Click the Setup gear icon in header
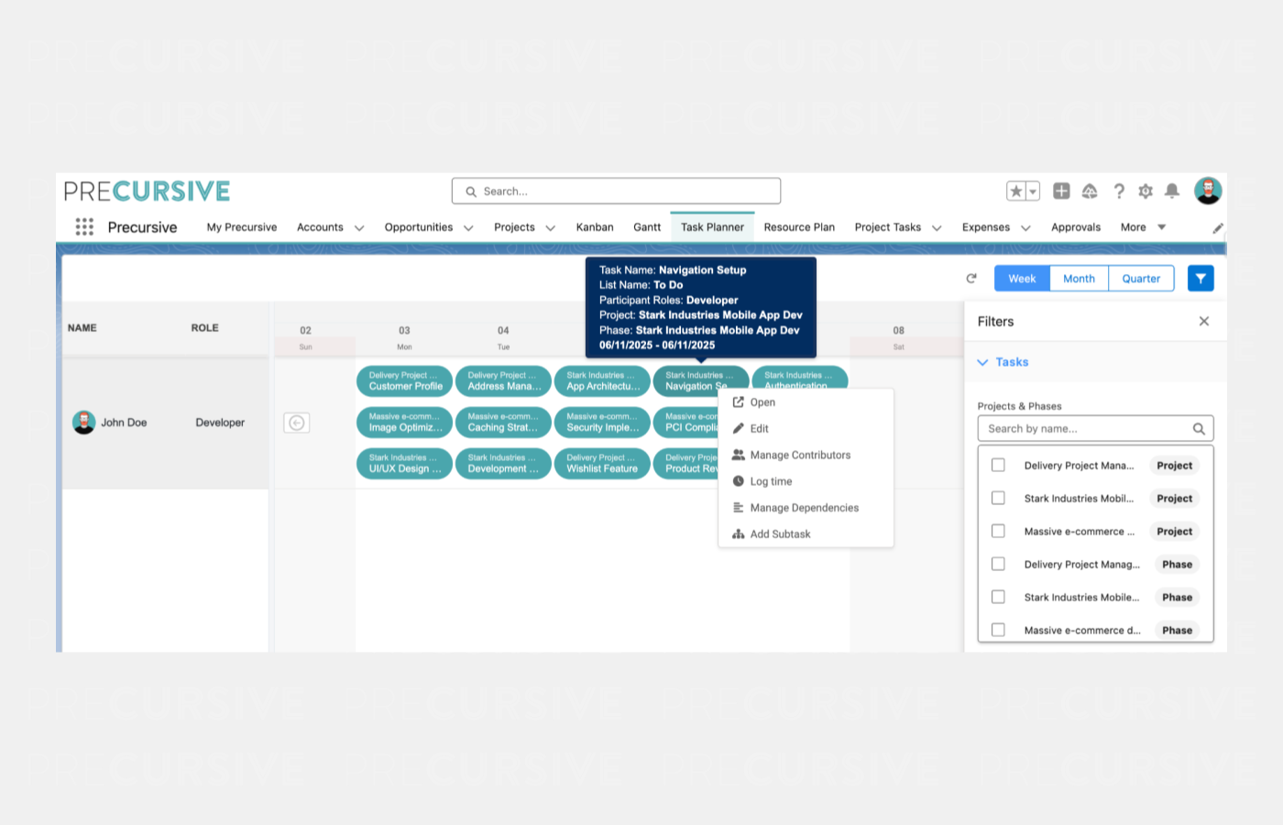 1145,191
